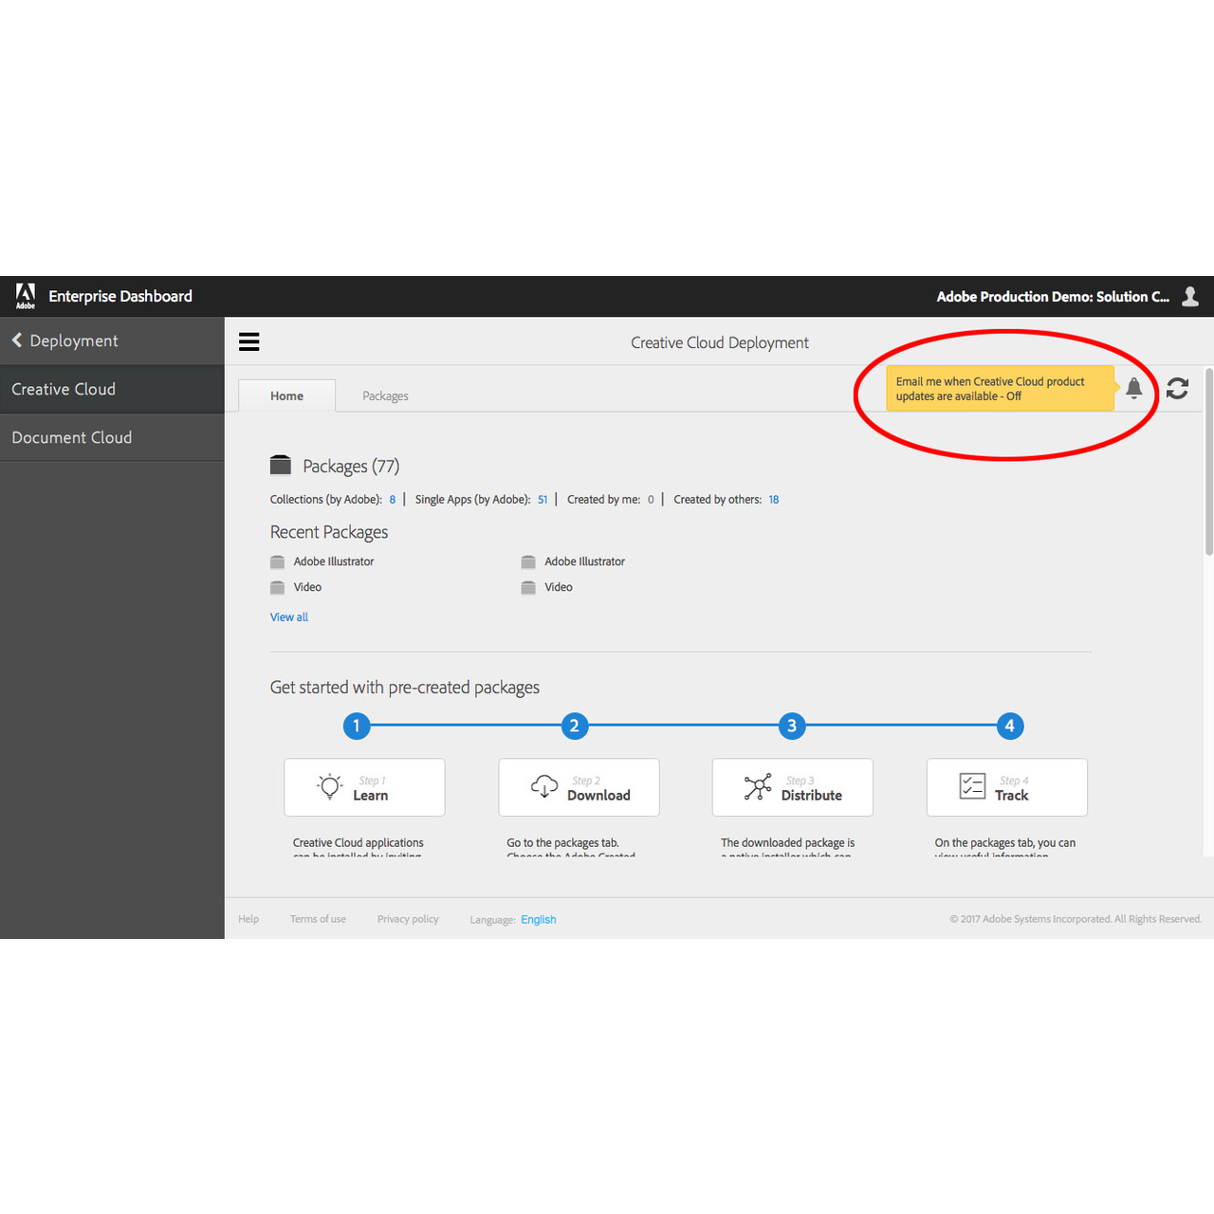The width and height of the screenshot is (1214, 1214).
Task: Select Creative Cloud in the sidebar
Action: (x=64, y=389)
